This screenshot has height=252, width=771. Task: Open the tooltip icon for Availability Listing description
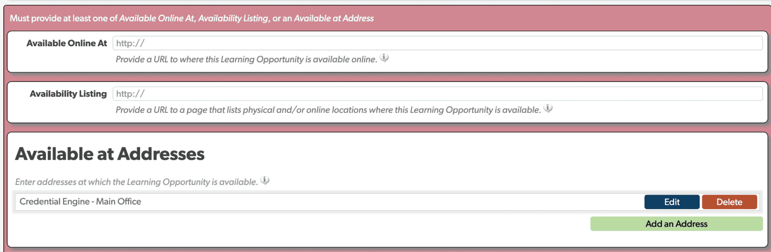coord(548,108)
